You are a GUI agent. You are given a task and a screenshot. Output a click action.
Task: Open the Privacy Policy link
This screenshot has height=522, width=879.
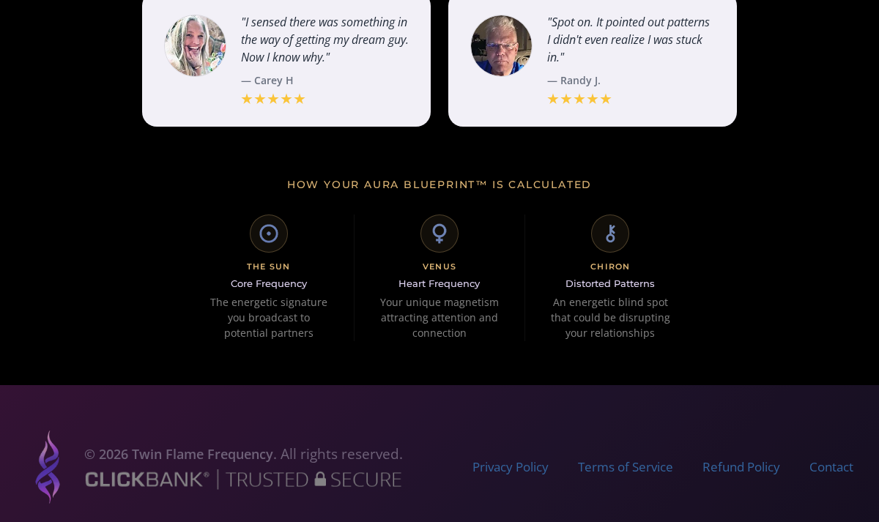click(x=511, y=467)
